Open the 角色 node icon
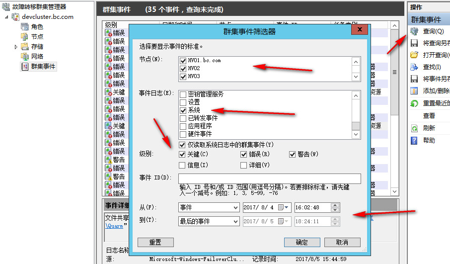The width and height of the screenshot is (450, 264). click(25, 27)
